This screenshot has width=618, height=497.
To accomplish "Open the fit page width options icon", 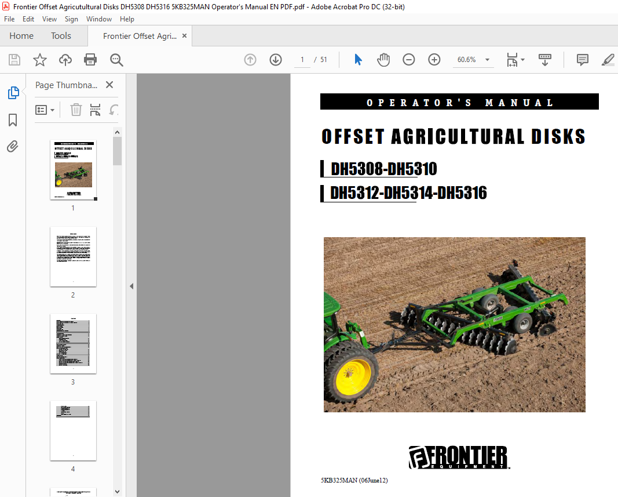I will coord(512,60).
